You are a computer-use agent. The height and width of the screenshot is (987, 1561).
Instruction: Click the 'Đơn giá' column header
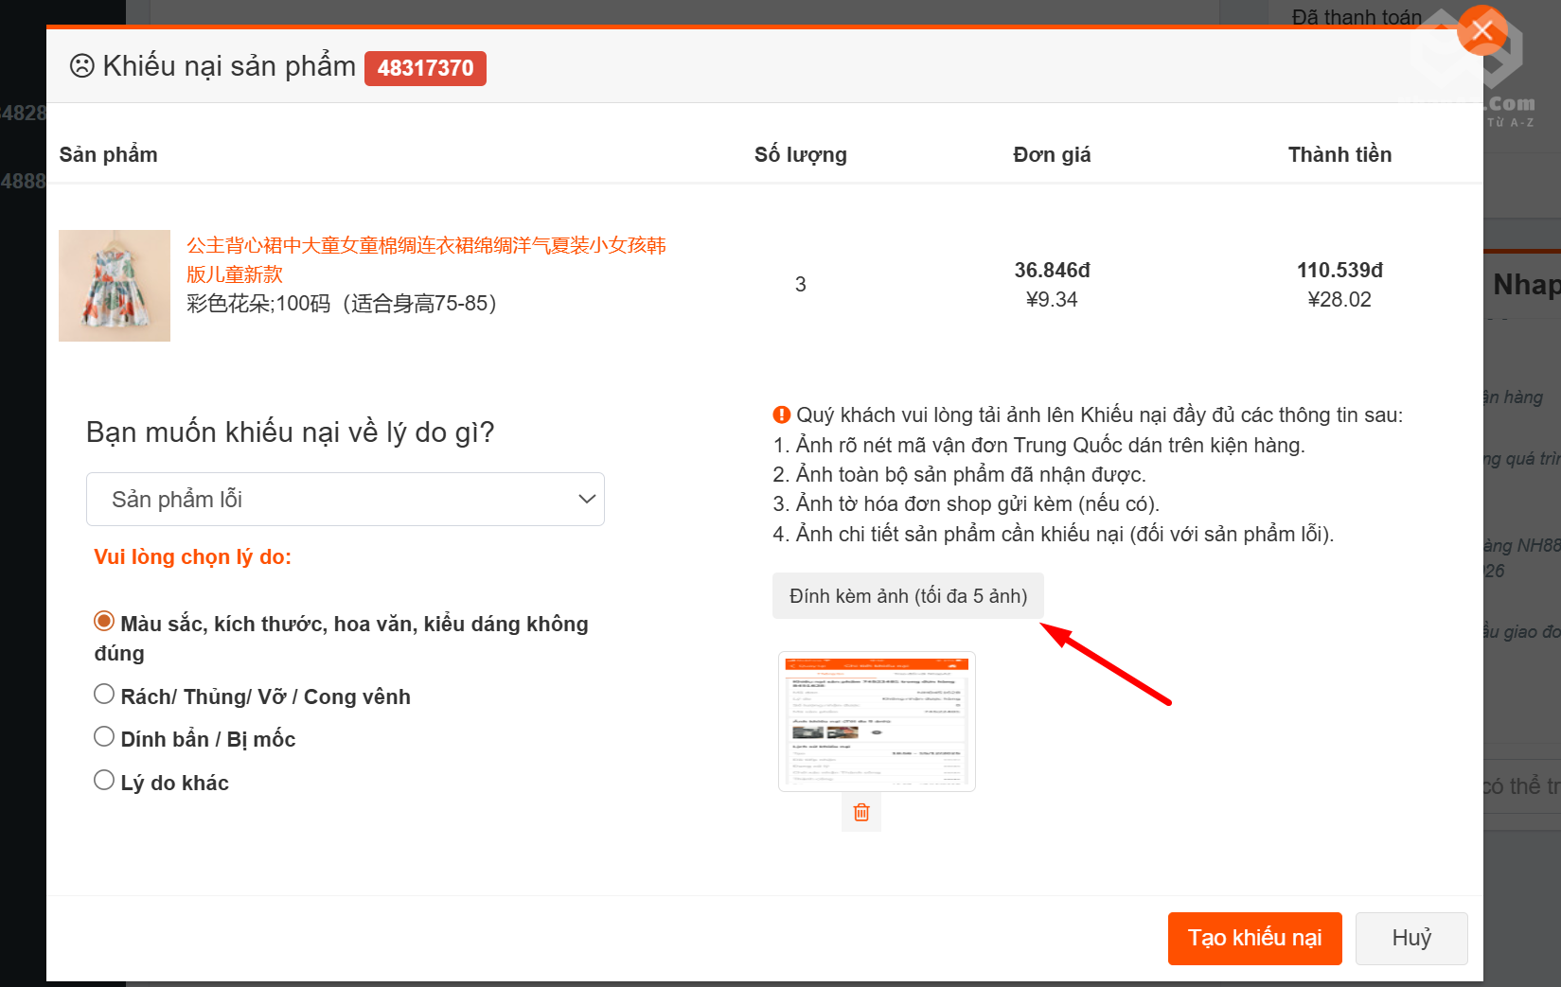click(x=1051, y=154)
